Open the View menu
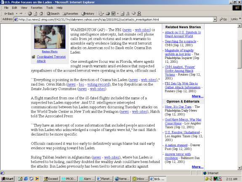Screen dimensions: 242x182 coord(24,8)
